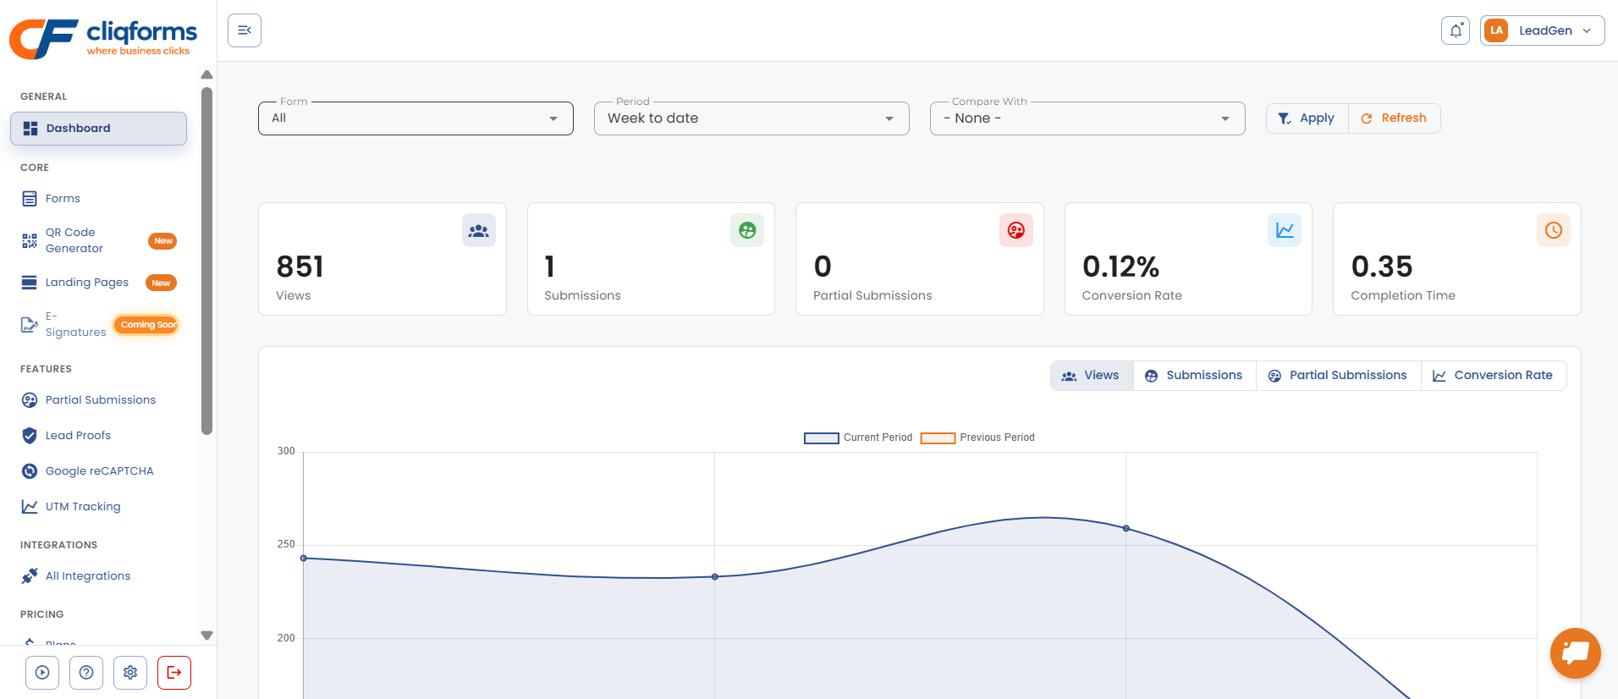Switch chart to Conversion Rate tab
The image size is (1618, 699).
click(x=1494, y=376)
